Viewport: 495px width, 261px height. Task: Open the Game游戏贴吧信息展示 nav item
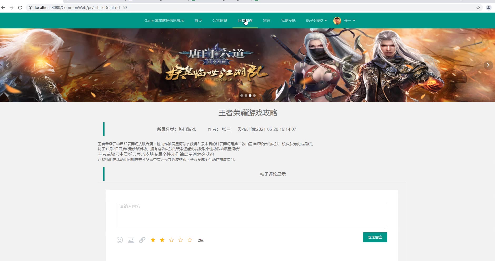click(x=164, y=21)
